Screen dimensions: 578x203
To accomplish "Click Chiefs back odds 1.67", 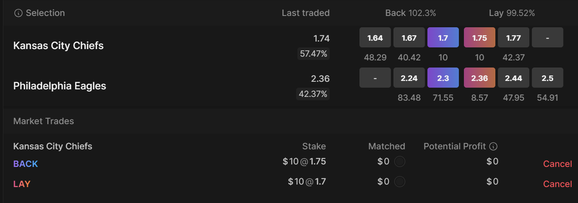I will click(x=409, y=38).
